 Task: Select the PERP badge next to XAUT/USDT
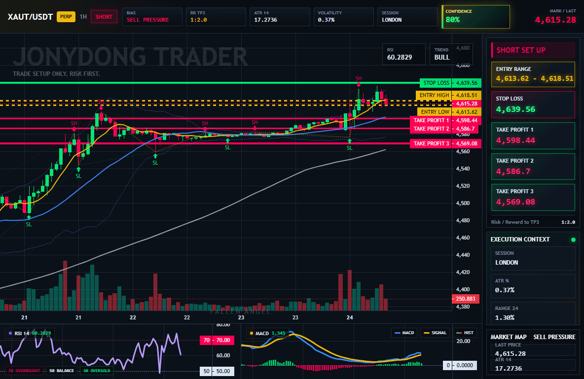[x=66, y=17]
